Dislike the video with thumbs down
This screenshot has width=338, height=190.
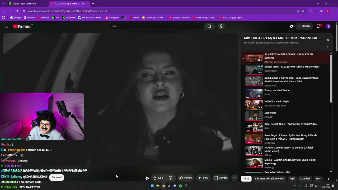coord(171,178)
